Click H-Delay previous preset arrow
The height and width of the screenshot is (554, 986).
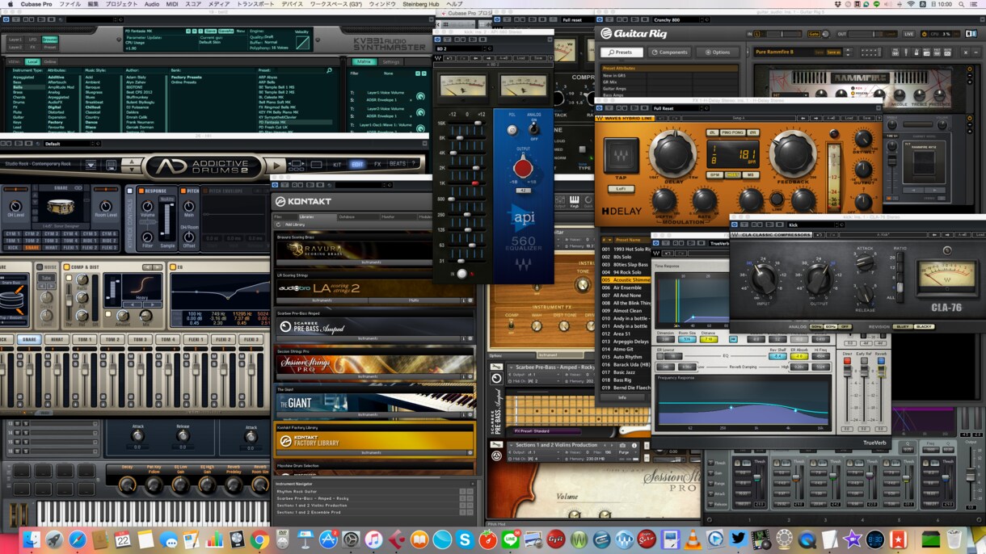pos(803,117)
